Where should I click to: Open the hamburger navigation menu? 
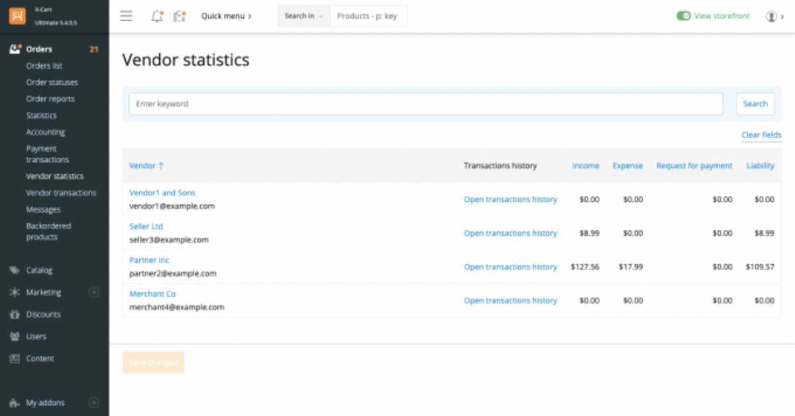pyautogui.click(x=126, y=16)
